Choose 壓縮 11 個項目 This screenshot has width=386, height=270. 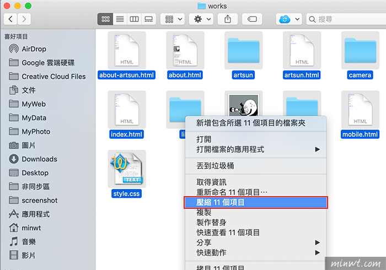pos(255,202)
